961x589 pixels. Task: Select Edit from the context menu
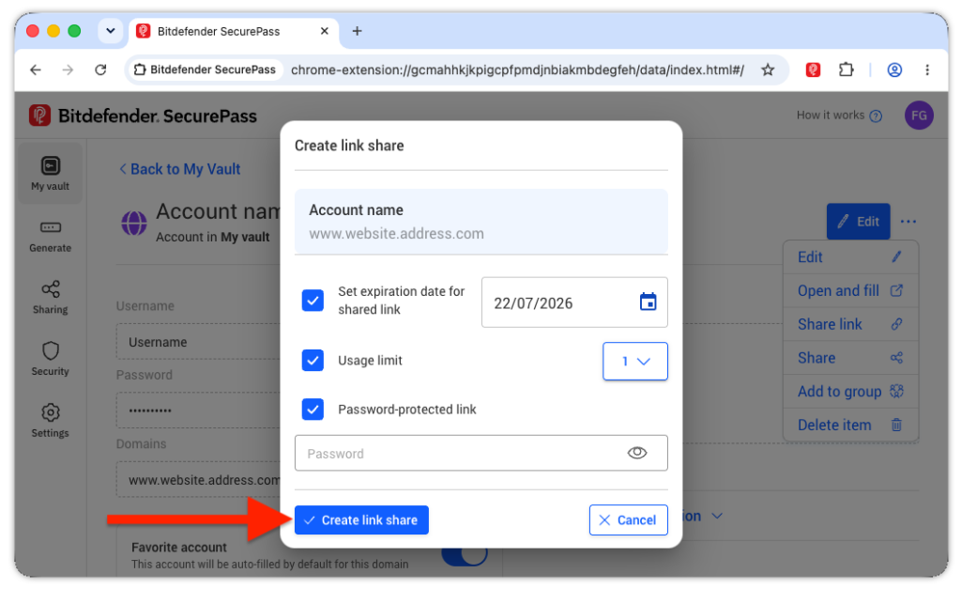tap(850, 257)
